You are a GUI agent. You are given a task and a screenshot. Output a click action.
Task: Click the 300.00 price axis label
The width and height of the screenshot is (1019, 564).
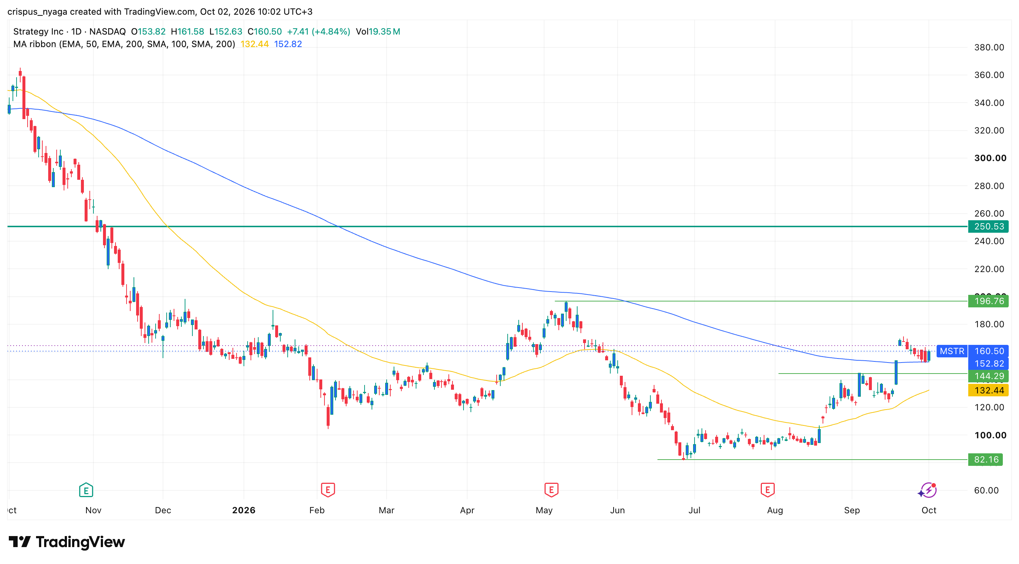[990, 158]
